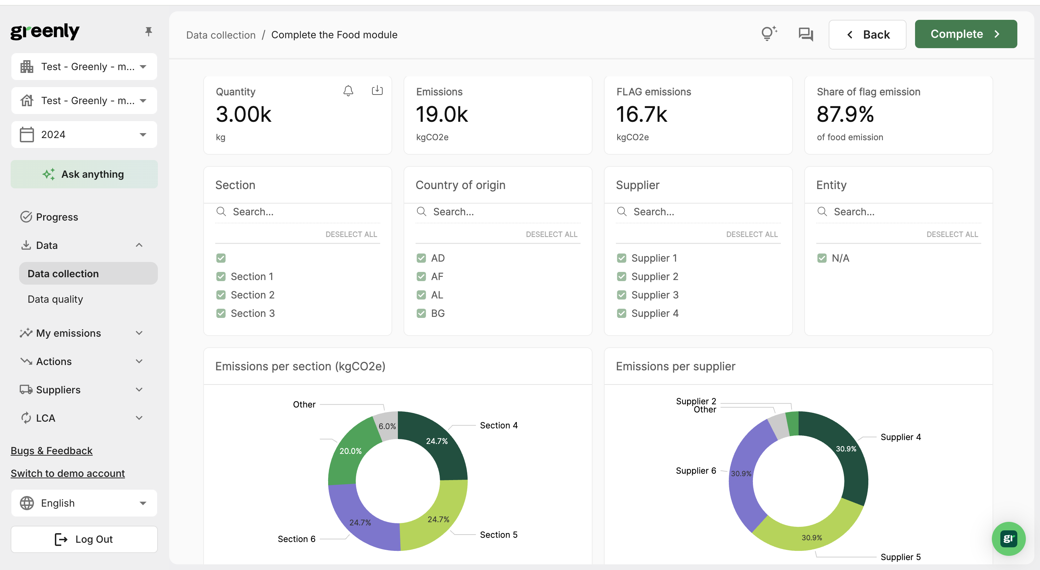The width and height of the screenshot is (1040, 570).
Task: Click the Country of origin search field
Action: 498,211
